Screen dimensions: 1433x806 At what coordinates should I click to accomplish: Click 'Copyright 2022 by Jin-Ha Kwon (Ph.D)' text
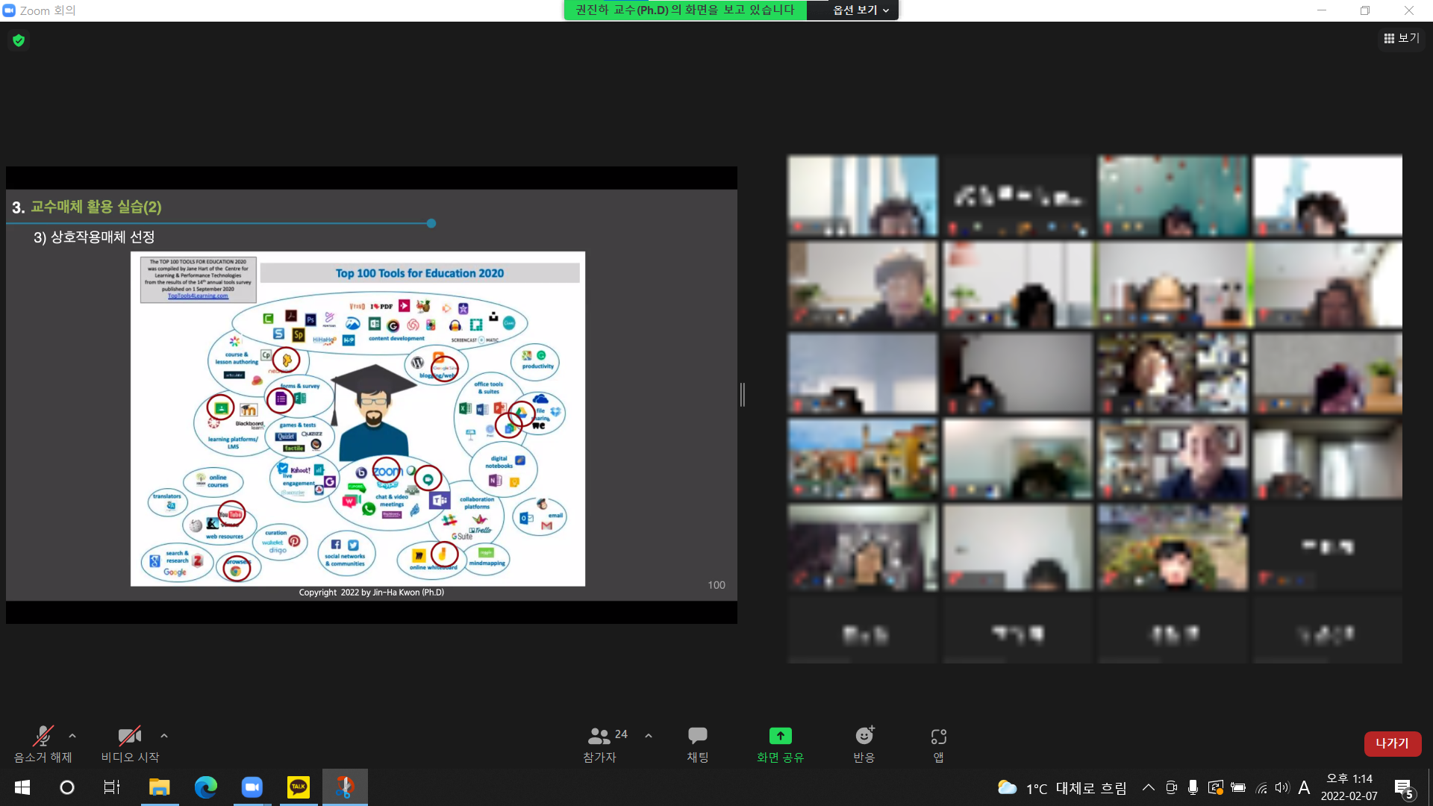(372, 593)
